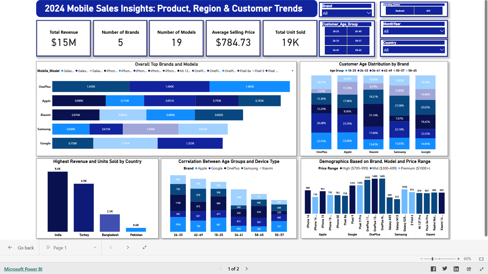Share report on Twitter icon
The width and height of the screenshot is (488, 274).
[445, 269]
